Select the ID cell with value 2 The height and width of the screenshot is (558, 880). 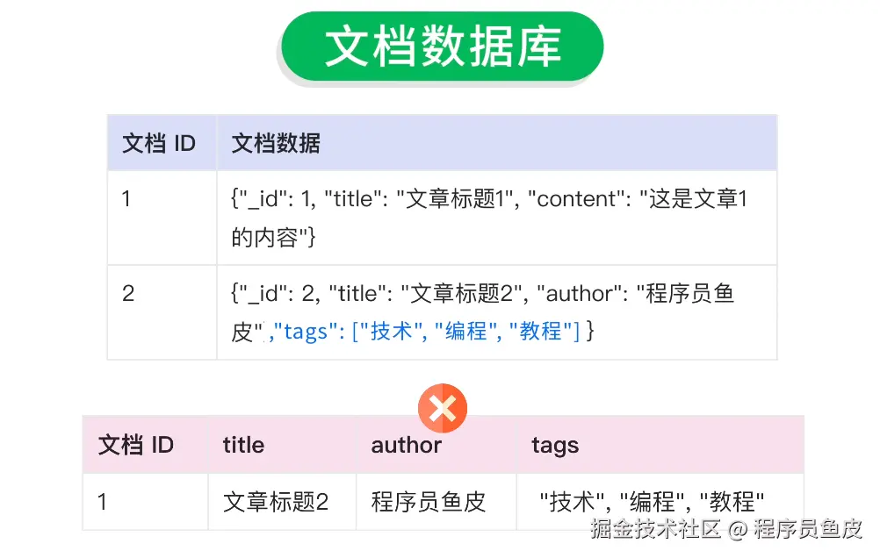click(x=128, y=293)
